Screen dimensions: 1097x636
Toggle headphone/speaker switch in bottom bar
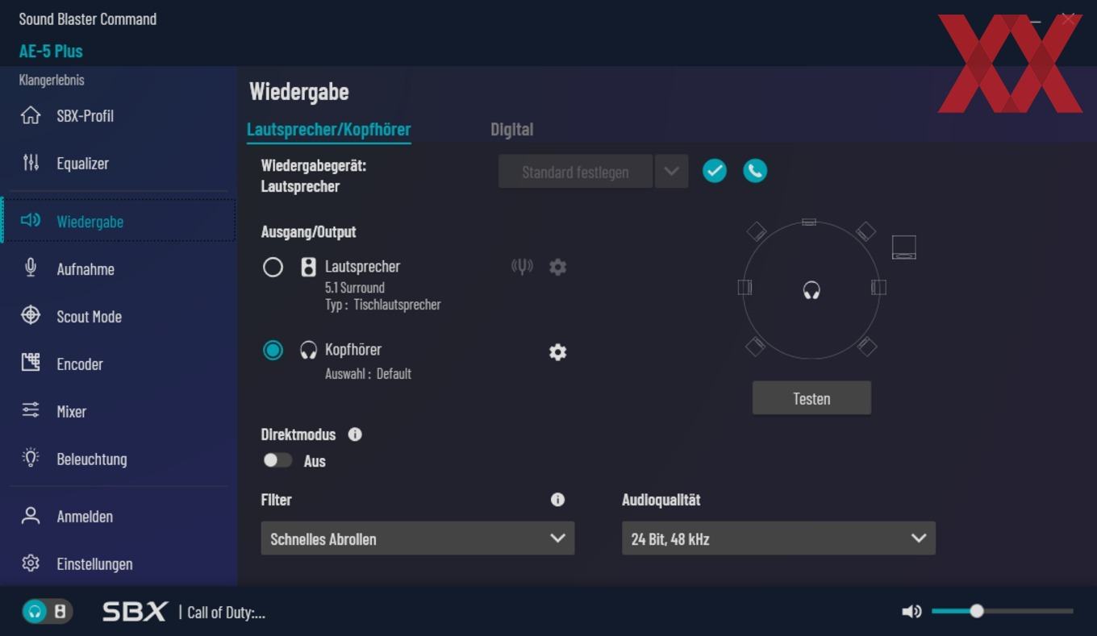tap(47, 612)
